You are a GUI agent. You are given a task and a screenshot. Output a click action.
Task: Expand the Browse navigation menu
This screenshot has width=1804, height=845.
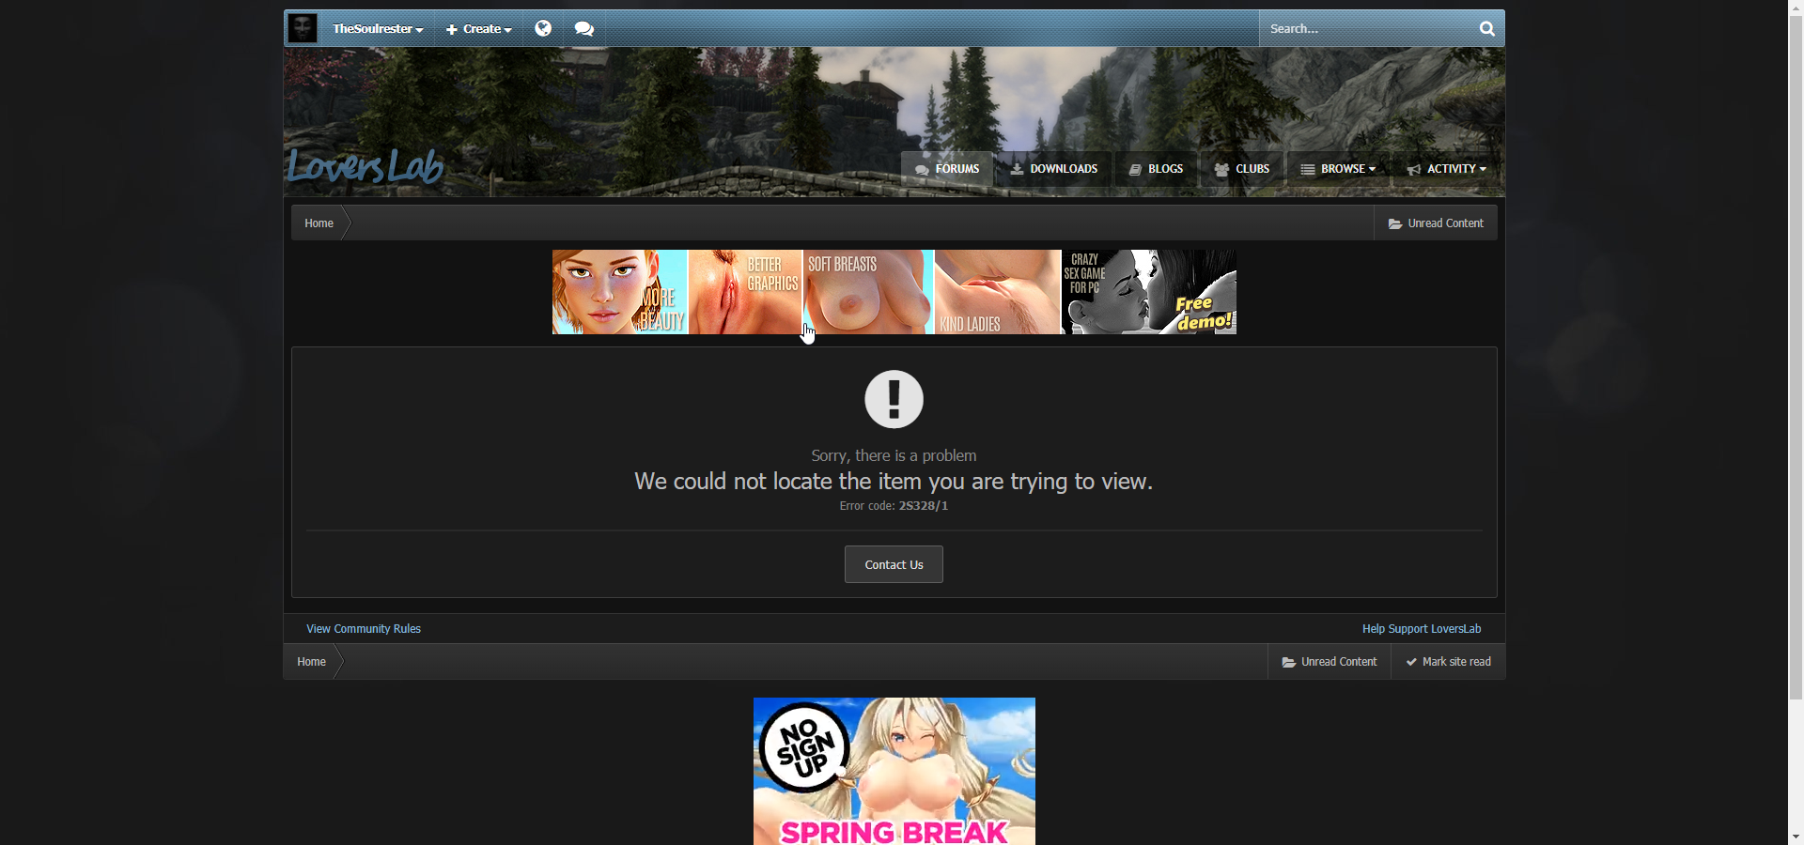click(1338, 169)
